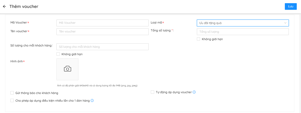Image resolution: width=301 pixels, height=113 pixels.
Task: Click the image size hint text 'Ảnh có độ phân giải'
Action: tap(97, 86)
